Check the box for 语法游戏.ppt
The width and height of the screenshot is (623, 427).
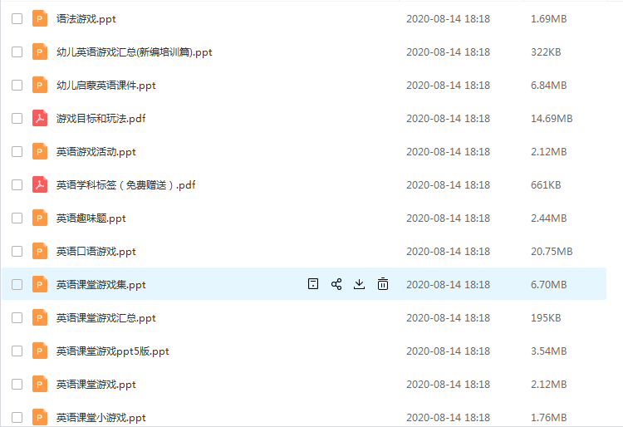point(17,18)
